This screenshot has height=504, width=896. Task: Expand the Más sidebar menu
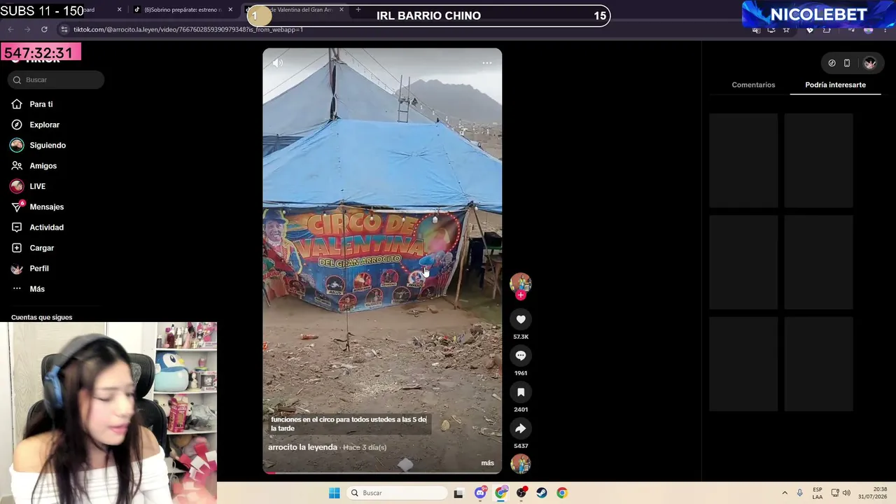(28, 289)
